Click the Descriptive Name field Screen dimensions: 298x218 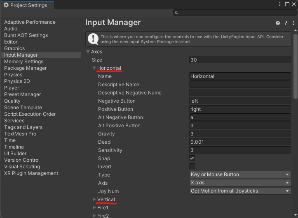point(240,85)
